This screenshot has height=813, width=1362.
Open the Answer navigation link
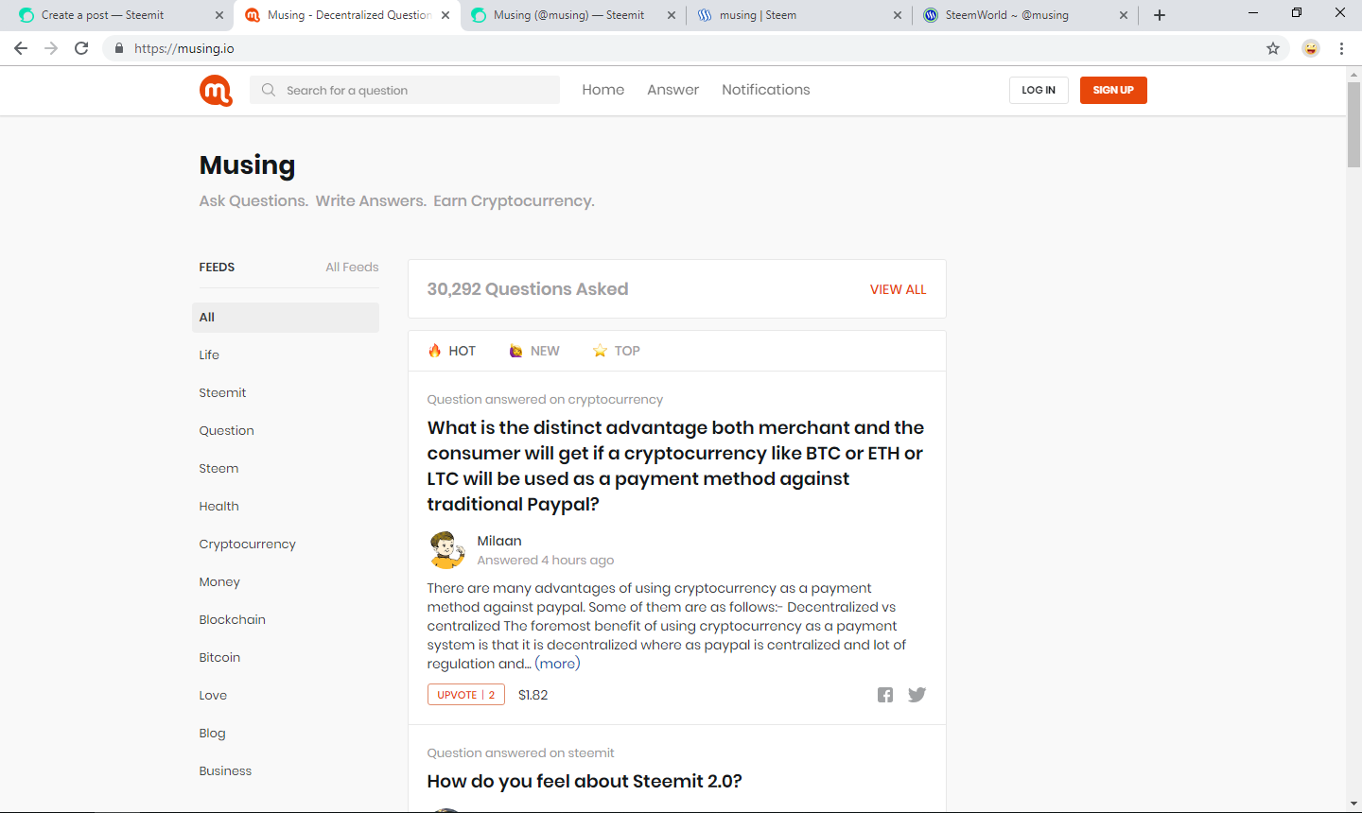pyautogui.click(x=673, y=90)
